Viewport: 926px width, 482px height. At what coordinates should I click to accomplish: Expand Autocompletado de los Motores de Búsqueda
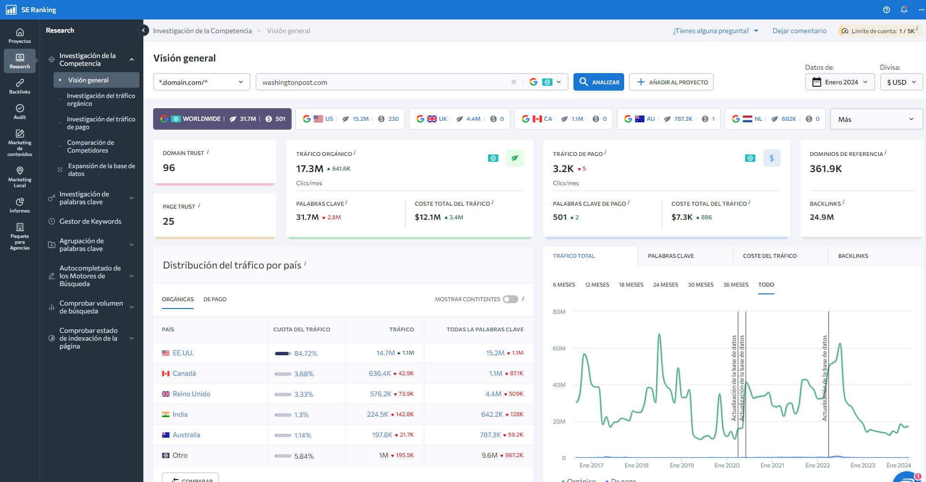point(132,276)
